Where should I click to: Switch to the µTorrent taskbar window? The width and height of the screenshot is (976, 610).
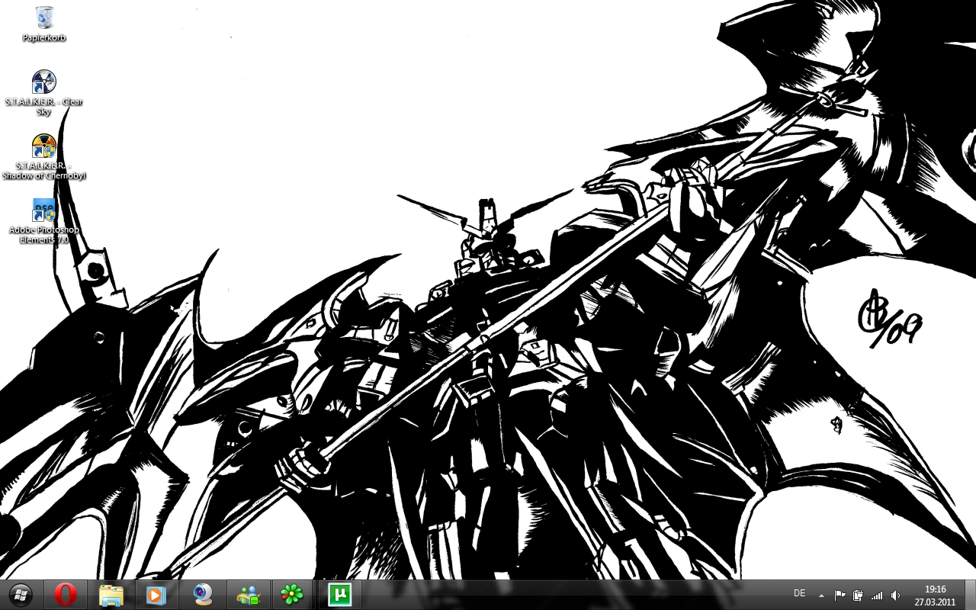click(x=339, y=595)
